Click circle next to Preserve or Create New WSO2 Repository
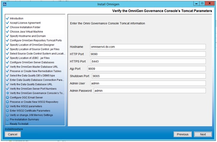 7,102
